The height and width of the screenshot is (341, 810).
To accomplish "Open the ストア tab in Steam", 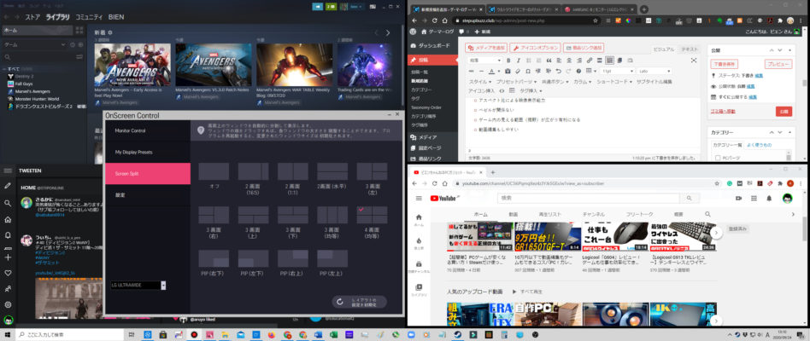I will pyautogui.click(x=32, y=17).
